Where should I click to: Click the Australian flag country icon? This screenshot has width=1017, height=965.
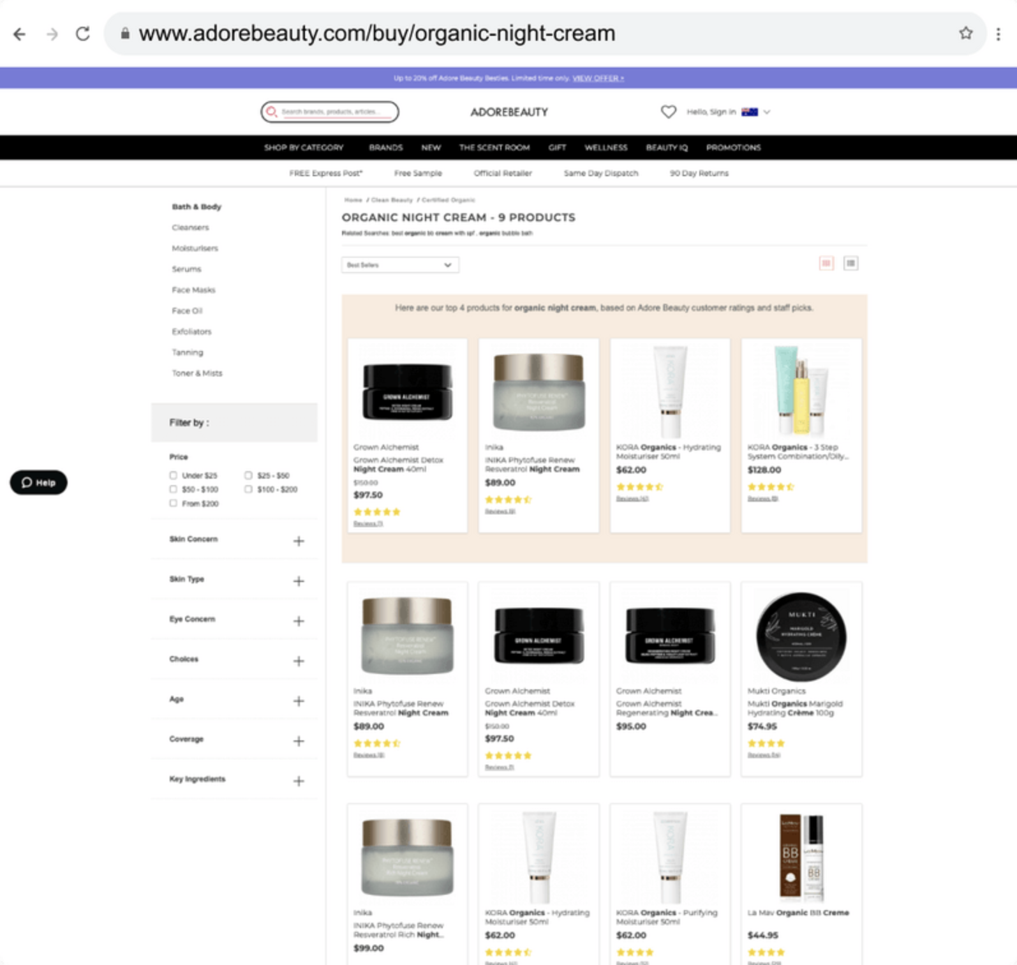coord(750,112)
